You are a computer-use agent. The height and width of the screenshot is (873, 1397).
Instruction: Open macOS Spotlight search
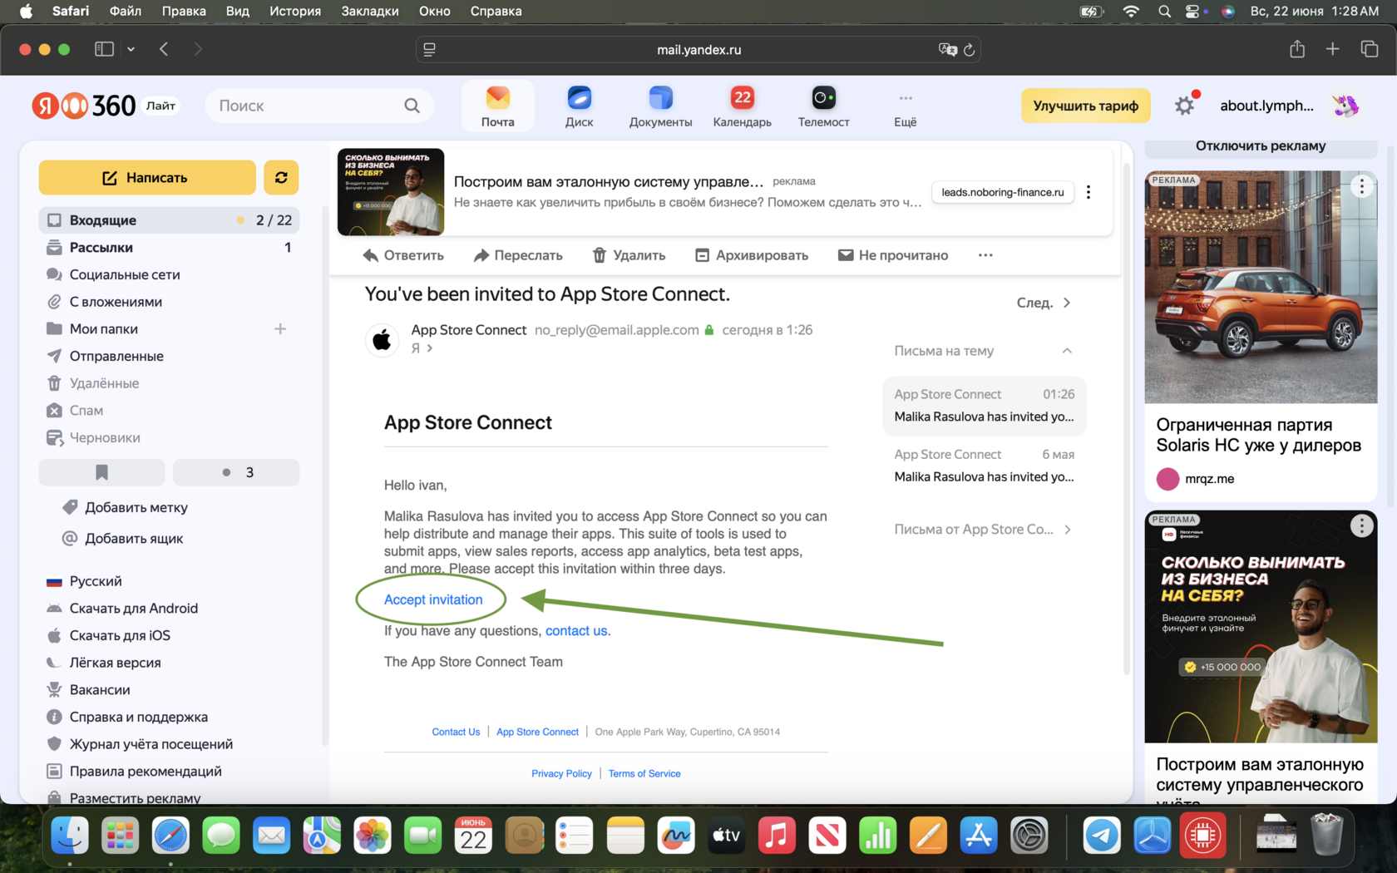(1164, 11)
